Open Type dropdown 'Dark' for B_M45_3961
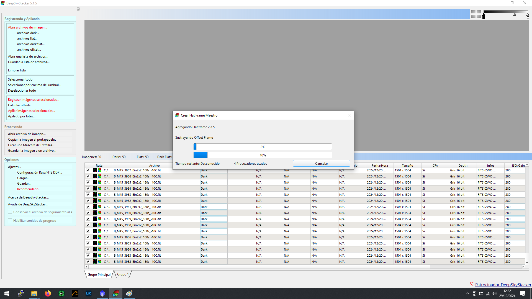Screen dimensions: 532x299 [x=214, y=207]
